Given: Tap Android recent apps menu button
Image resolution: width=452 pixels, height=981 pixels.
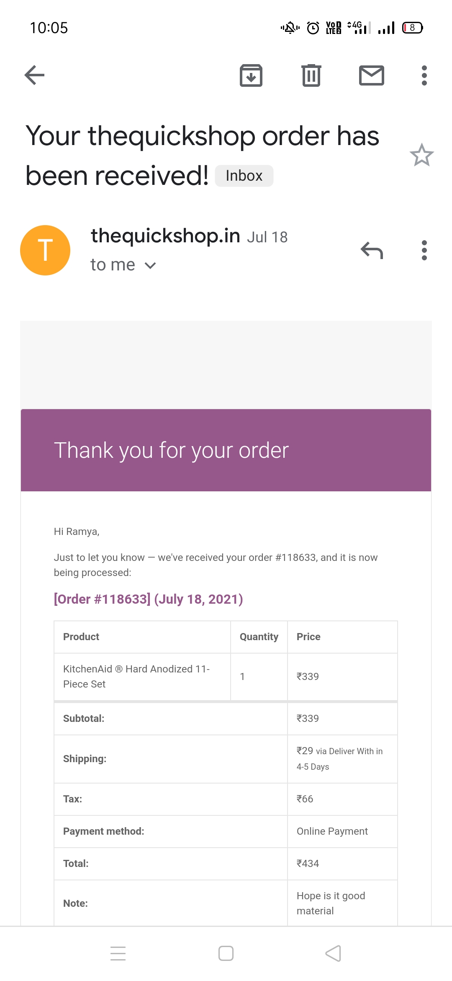Looking at the screenshot, I should (118, 953).
